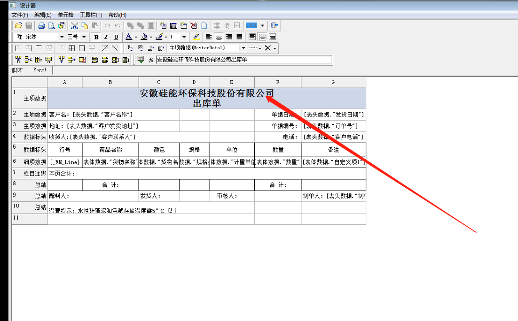Click the text color A icon
This screenshot has height=321, width=518.
point(129,37)
